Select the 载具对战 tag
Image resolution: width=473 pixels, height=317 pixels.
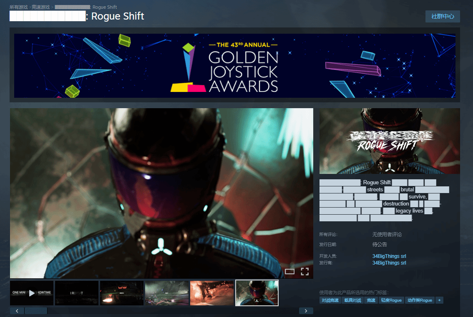pyautogui.click(x=352, y=300)
